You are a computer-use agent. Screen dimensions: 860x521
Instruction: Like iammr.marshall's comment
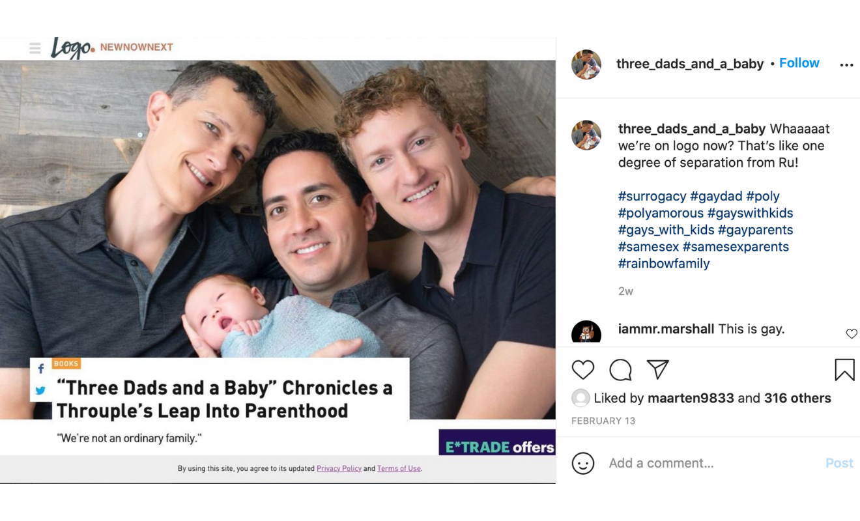(x=852, y=333)
